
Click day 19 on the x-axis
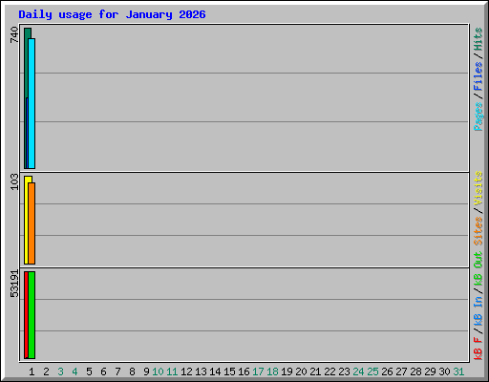point(287,371)
